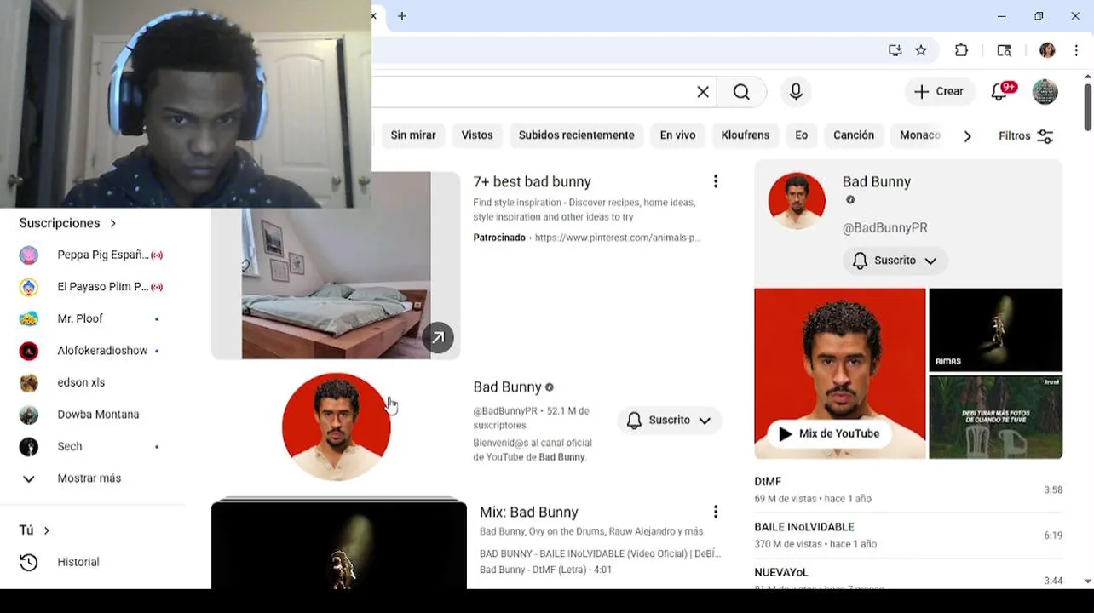Play DtMF track in the list

908,490
